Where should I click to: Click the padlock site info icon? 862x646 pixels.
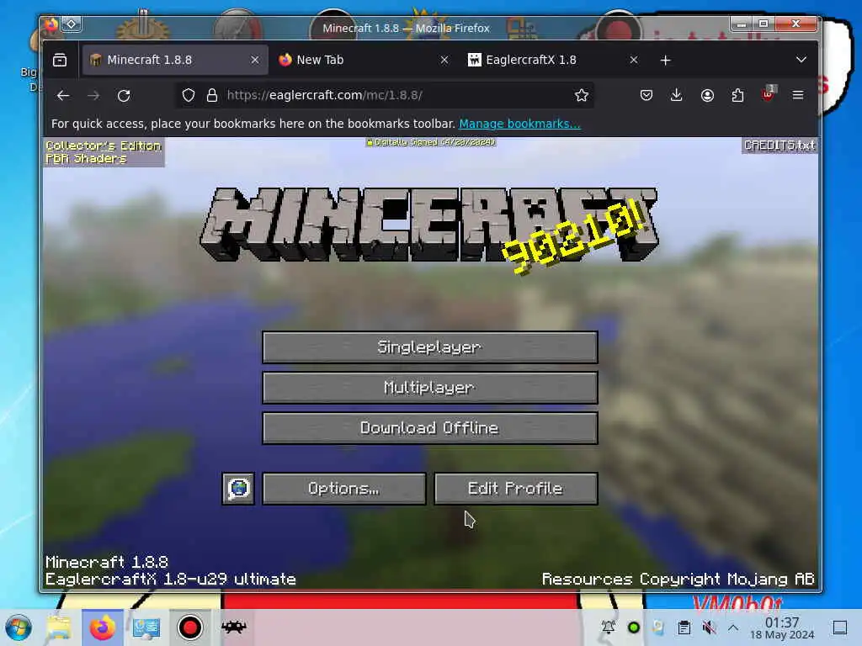pos(211,96)
